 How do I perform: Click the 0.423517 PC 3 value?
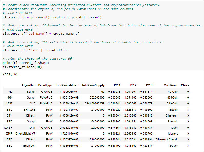(146, 146)
